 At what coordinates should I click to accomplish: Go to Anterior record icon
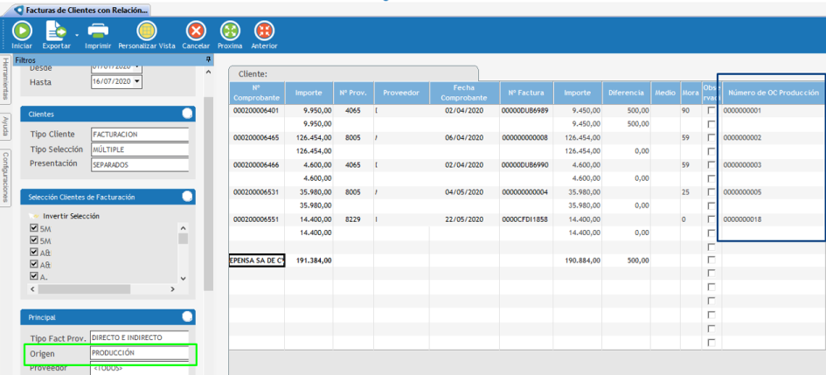click(264, 31)
